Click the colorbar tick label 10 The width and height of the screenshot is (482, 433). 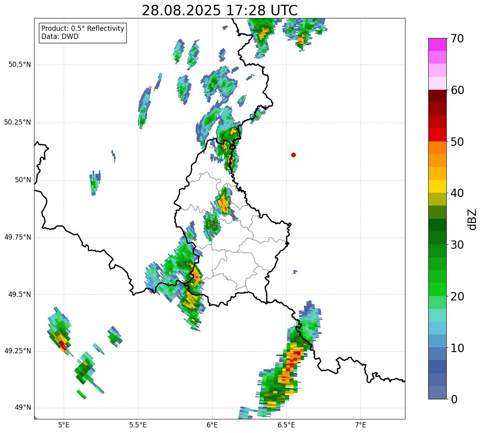pyautogui.click(x=457, y=348)
